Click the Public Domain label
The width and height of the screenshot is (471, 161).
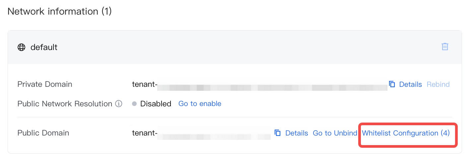point(43,133)
